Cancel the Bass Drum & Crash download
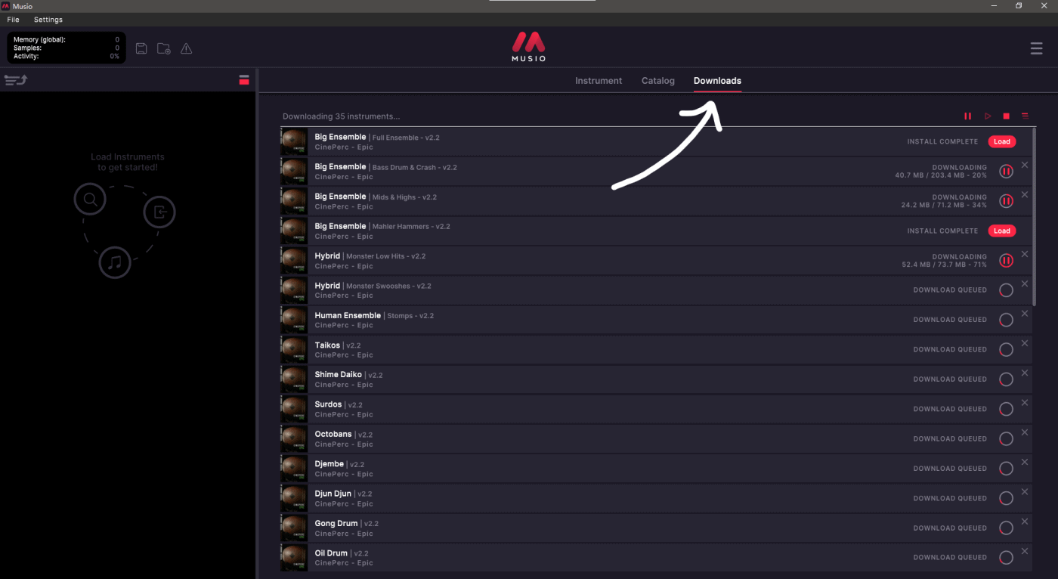The width and height of the screenshot is (1058, 579). pos(1025,165)
